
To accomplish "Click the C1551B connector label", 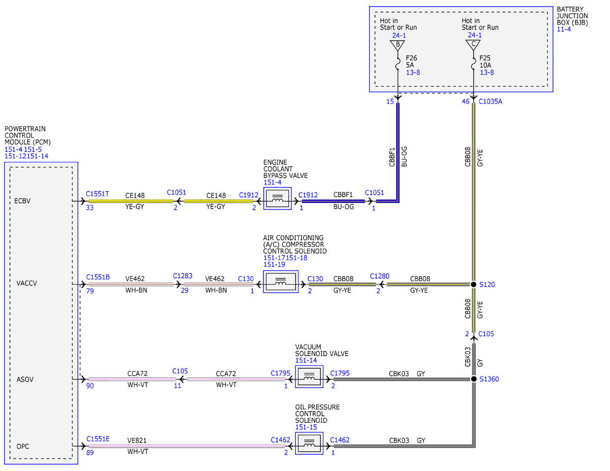I will coord(98,277).
